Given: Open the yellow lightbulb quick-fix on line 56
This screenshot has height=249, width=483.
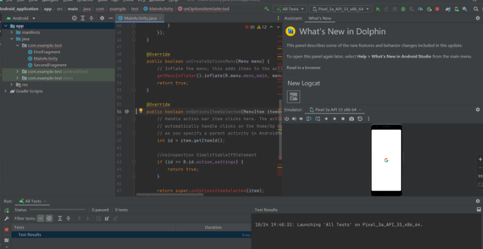Looking at the screenshot, I should [x=141, y=110].
